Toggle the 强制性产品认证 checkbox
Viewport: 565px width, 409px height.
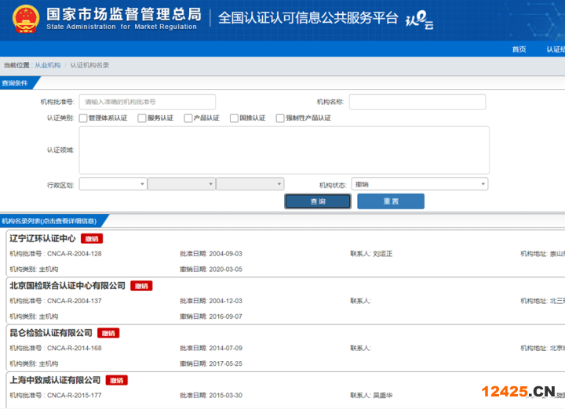[x=280, y=118]
